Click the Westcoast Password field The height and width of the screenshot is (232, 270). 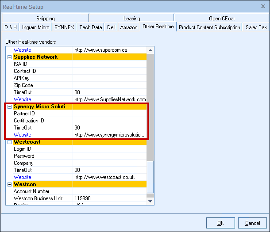(110, 156)
